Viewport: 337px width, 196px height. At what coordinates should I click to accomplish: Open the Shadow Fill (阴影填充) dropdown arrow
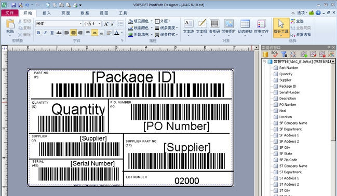(x=151, y=34)
